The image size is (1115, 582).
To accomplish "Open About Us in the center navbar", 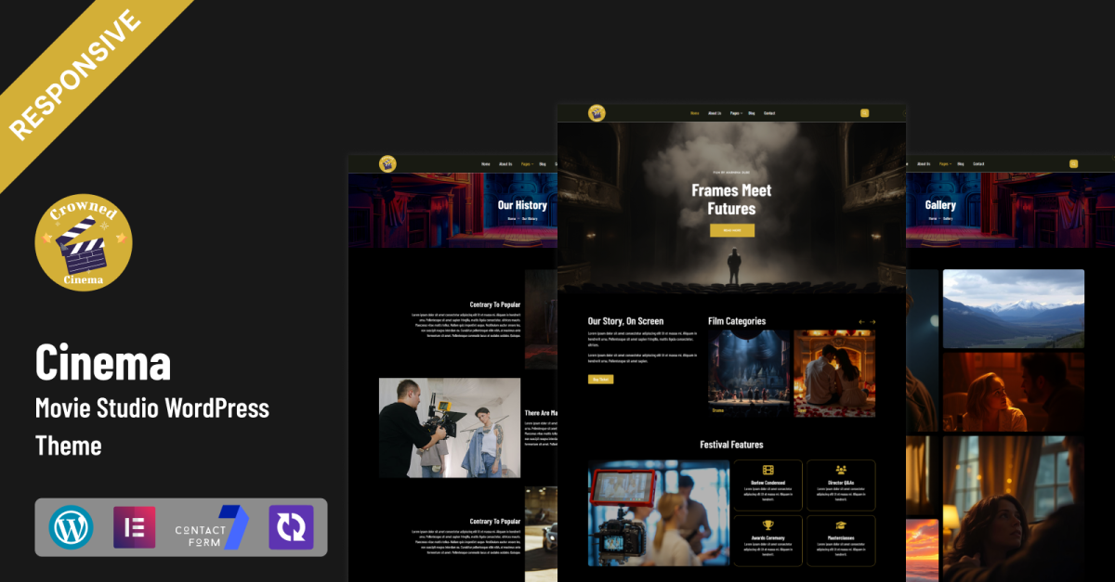I will pos(714,113).
